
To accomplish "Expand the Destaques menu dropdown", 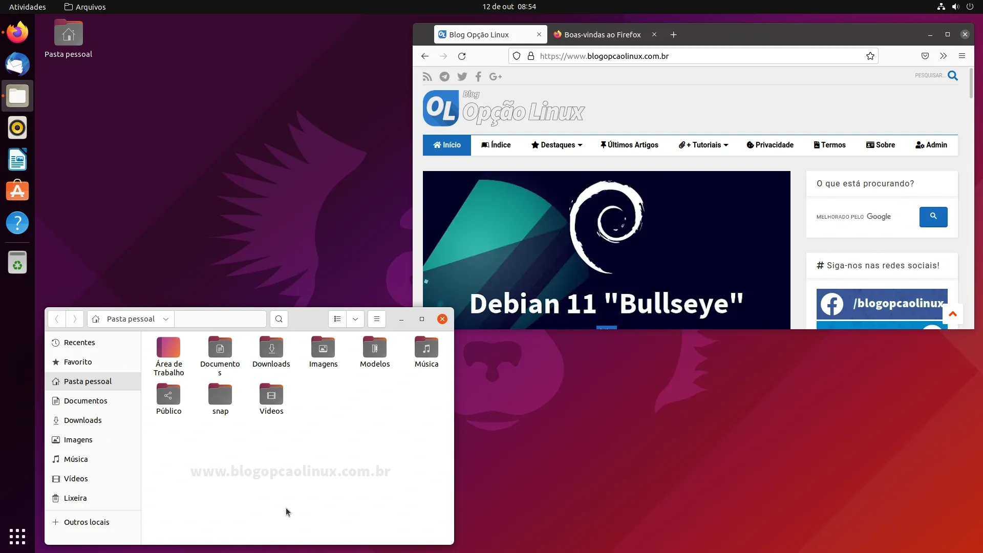I will pos(557,144).
